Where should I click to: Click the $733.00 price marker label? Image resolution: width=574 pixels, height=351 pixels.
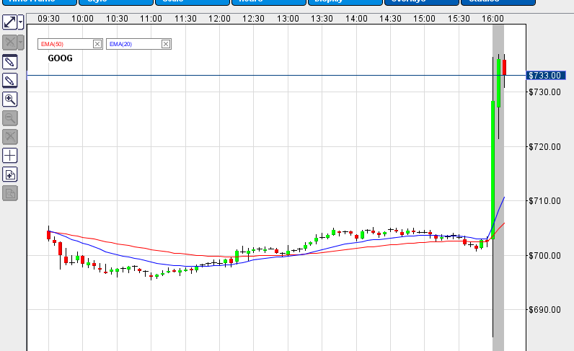click(x=545, y=76)
